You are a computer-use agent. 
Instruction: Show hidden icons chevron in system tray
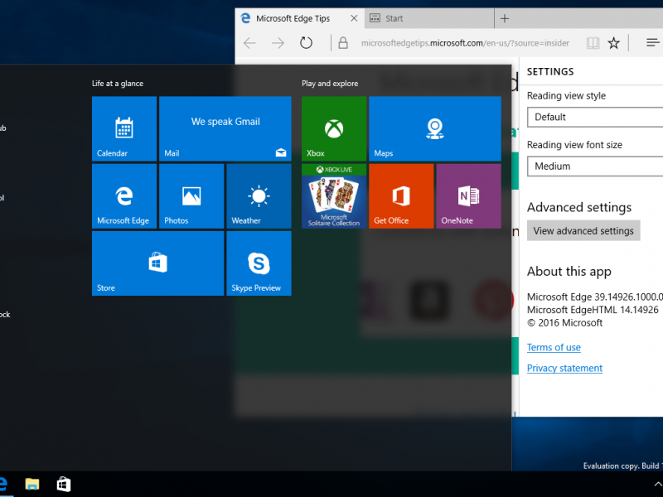658,485
